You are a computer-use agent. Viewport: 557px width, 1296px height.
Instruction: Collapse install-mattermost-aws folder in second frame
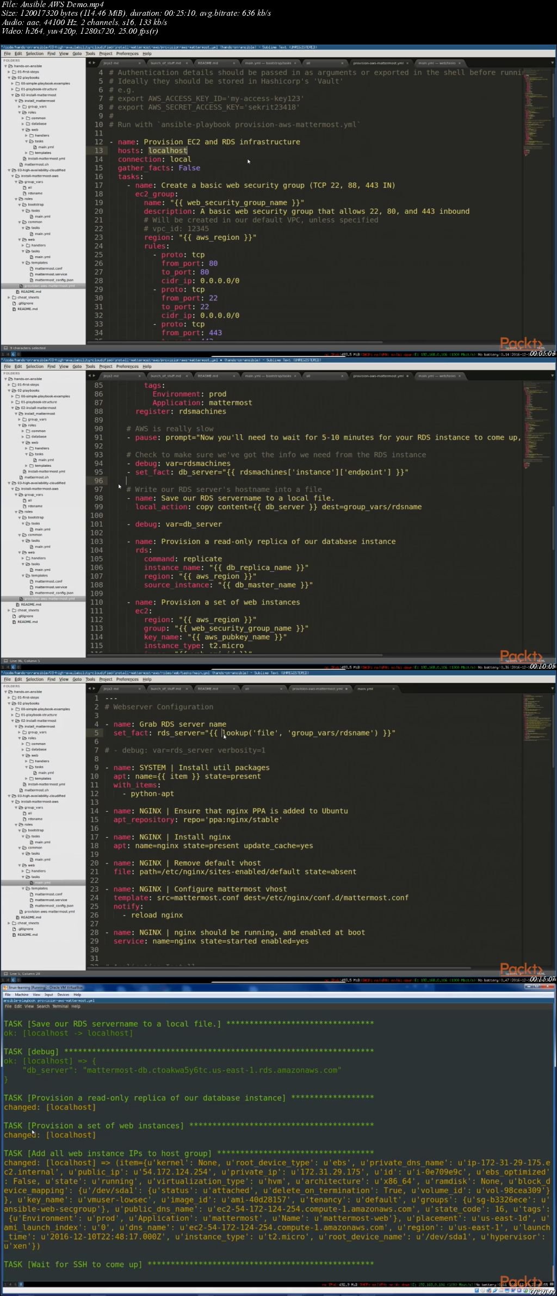13,489
